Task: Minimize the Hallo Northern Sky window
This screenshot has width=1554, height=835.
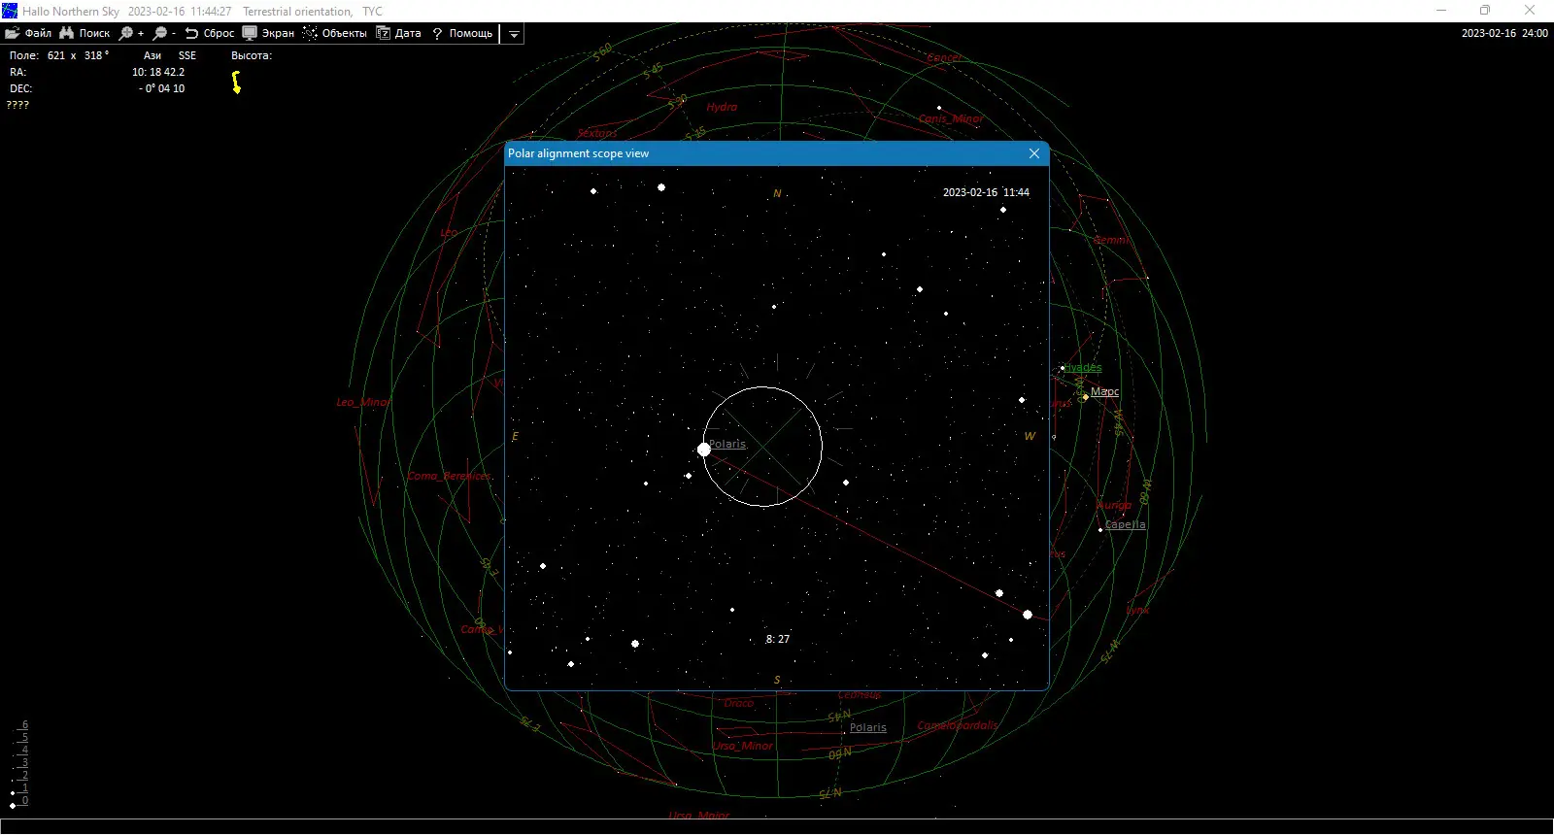Action: tap(1441, 11)
